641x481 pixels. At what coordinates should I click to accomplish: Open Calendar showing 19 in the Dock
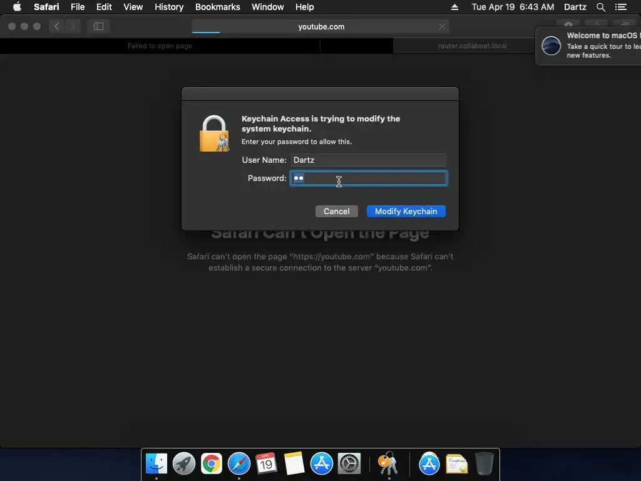coord(266,464)
